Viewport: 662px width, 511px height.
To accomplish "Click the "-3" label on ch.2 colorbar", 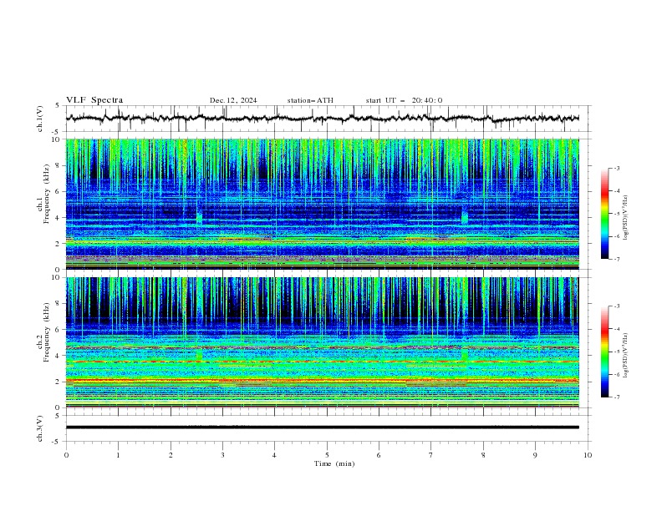I will [616, 306].
